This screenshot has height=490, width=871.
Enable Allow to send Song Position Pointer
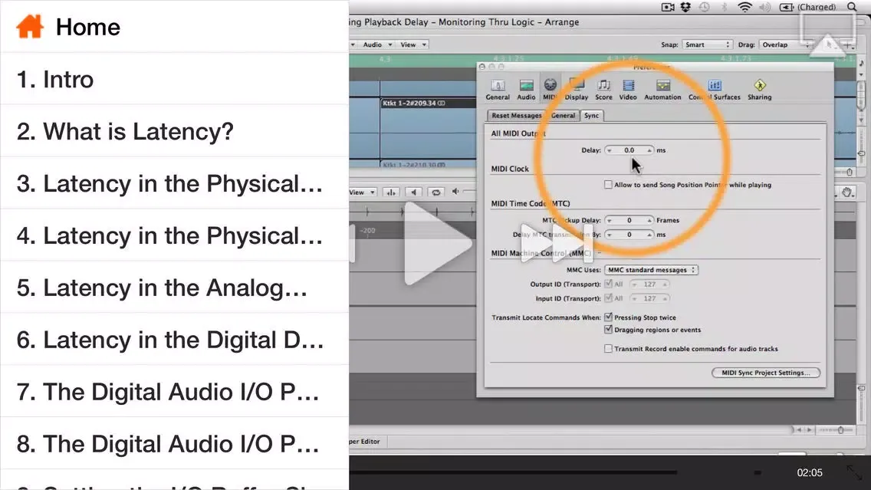click(x=608, y=185)
